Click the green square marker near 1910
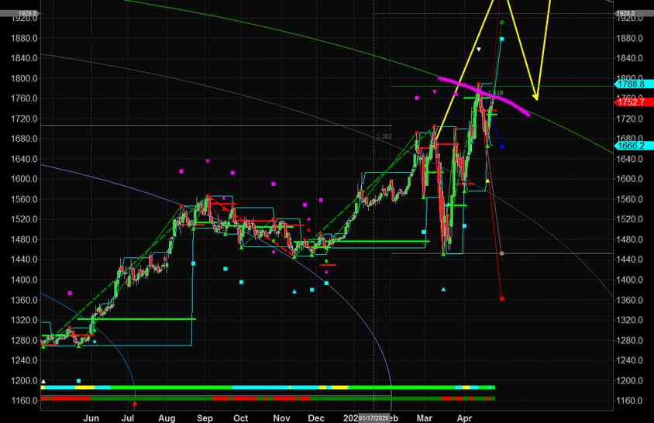Image resolution: width=654 pixels, height=423 pixels. click(x=502, y=22)
